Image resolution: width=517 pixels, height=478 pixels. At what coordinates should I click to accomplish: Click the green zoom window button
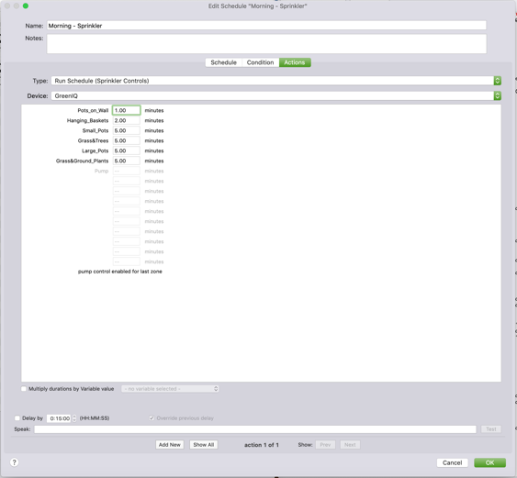[26, 6]
